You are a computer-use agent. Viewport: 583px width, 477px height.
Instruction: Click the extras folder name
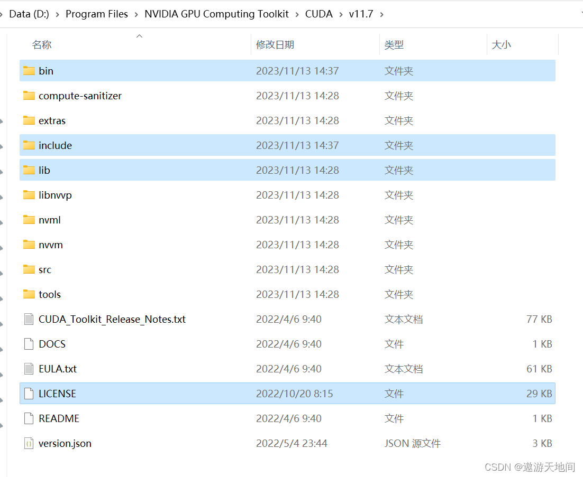pyautogui.click(x=52, y=120)
